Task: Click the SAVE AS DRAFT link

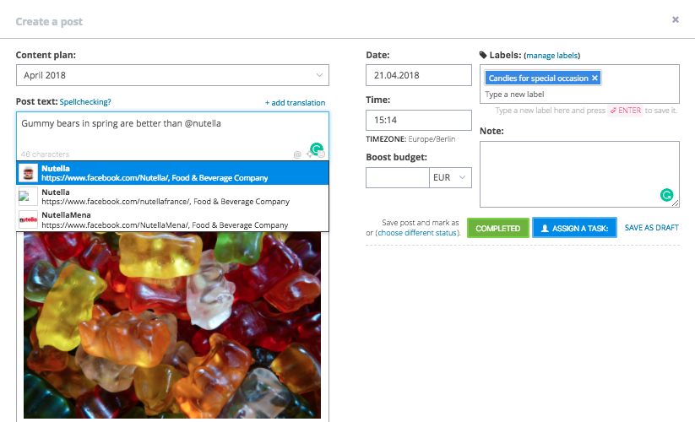Action: click(x=652, y=228)
